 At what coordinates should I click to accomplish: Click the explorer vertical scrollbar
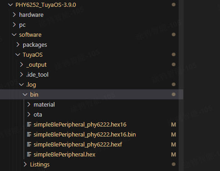point(181,85)
